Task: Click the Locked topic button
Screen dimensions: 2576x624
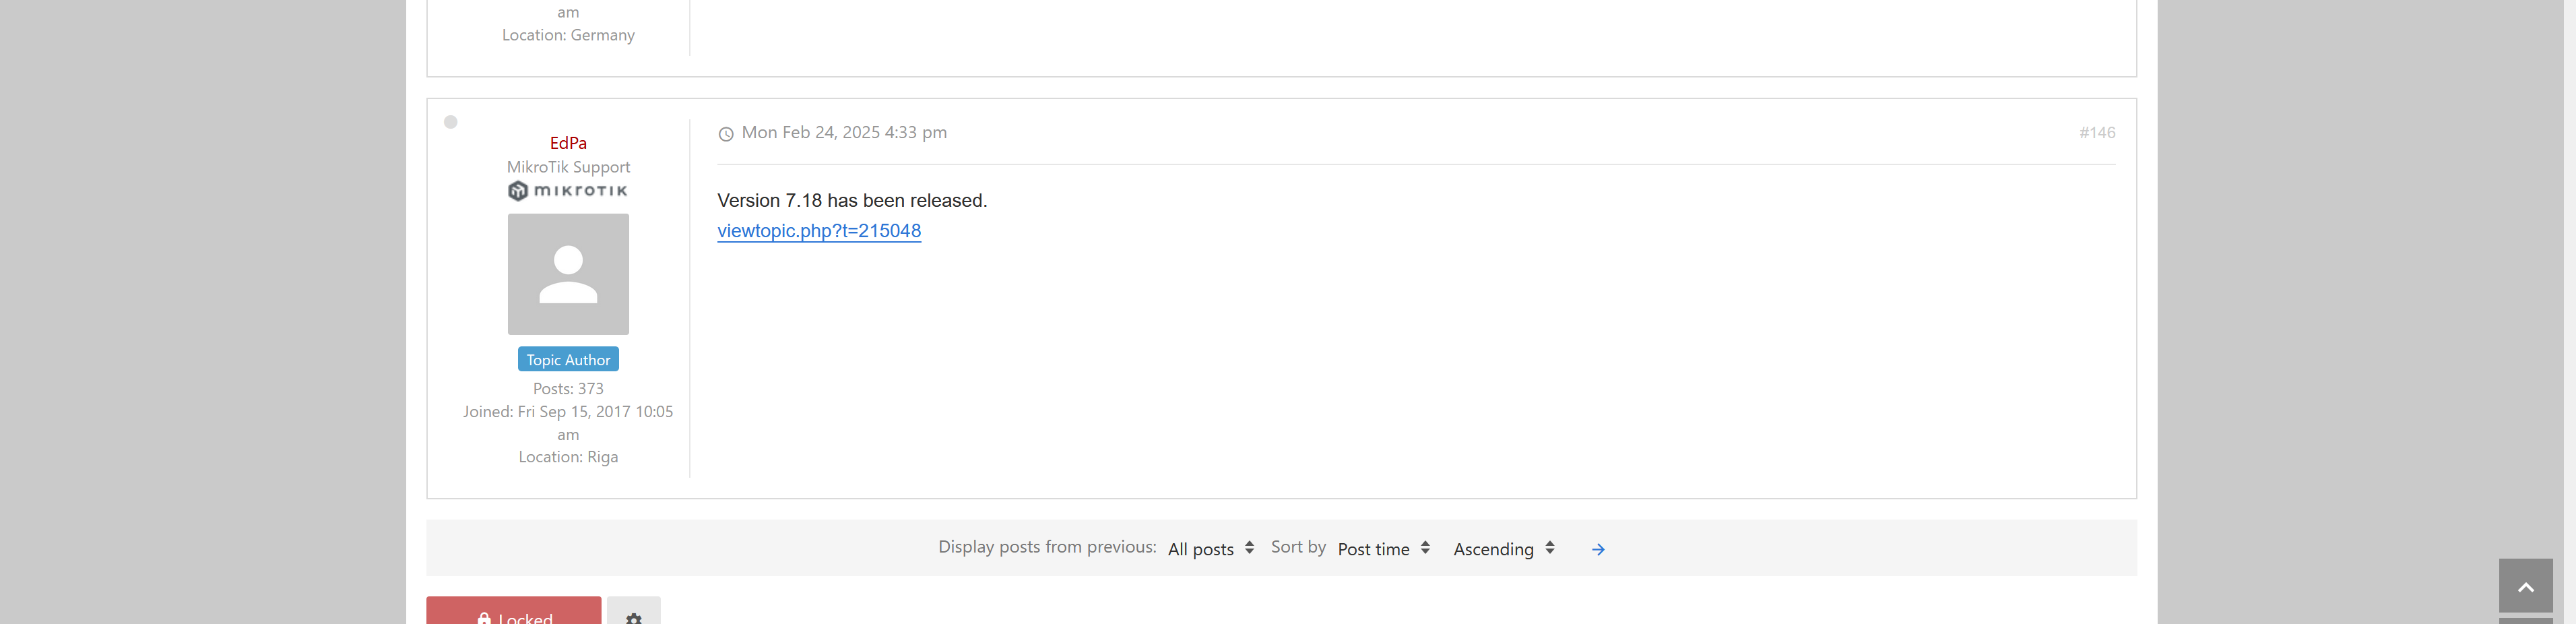Action: pyautogui.click(x=513, y=617)
